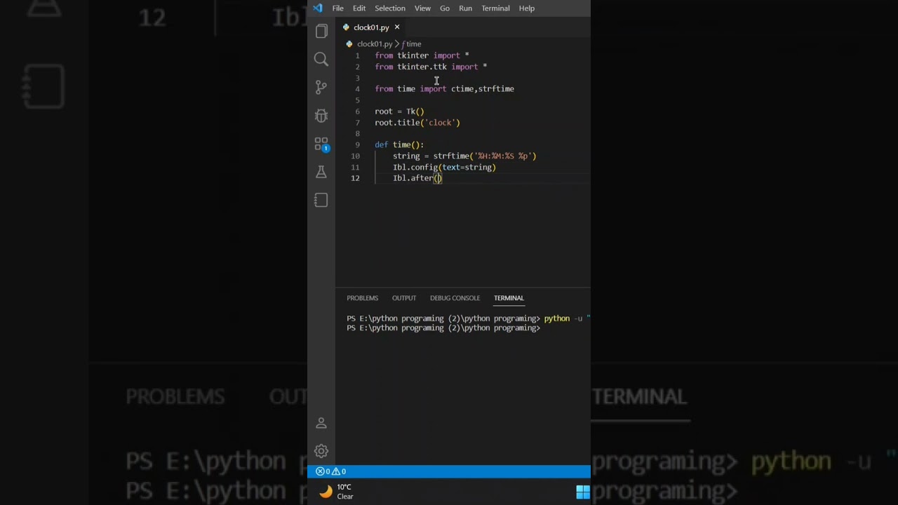Screen dimensions: 898x505
Task: Open the Manage gear icon
Action: [x=321, y=451]
